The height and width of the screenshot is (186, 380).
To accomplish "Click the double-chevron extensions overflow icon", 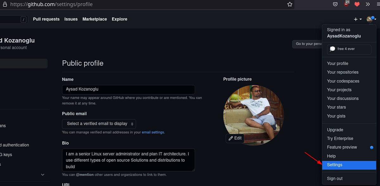I will pos(367,4).
